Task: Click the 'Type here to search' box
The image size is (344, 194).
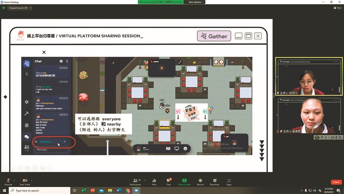Action: tap(40, 191)
